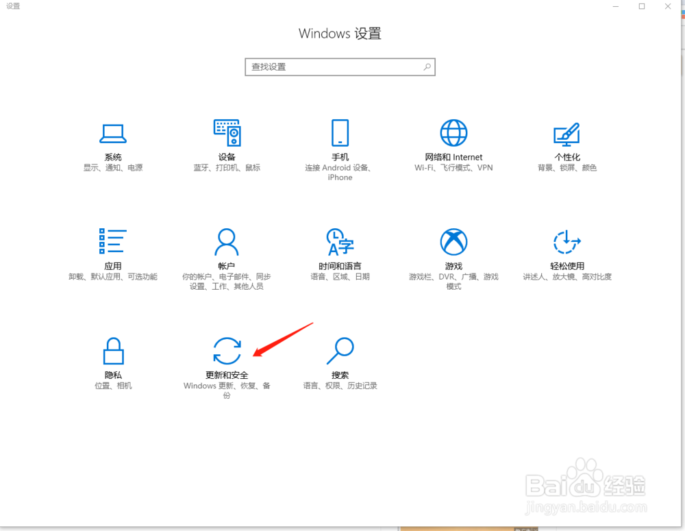685x531 pixels.
Task: Open 搜索 (Search) settings
Action: pyautogui.click(x=340, y=365)
